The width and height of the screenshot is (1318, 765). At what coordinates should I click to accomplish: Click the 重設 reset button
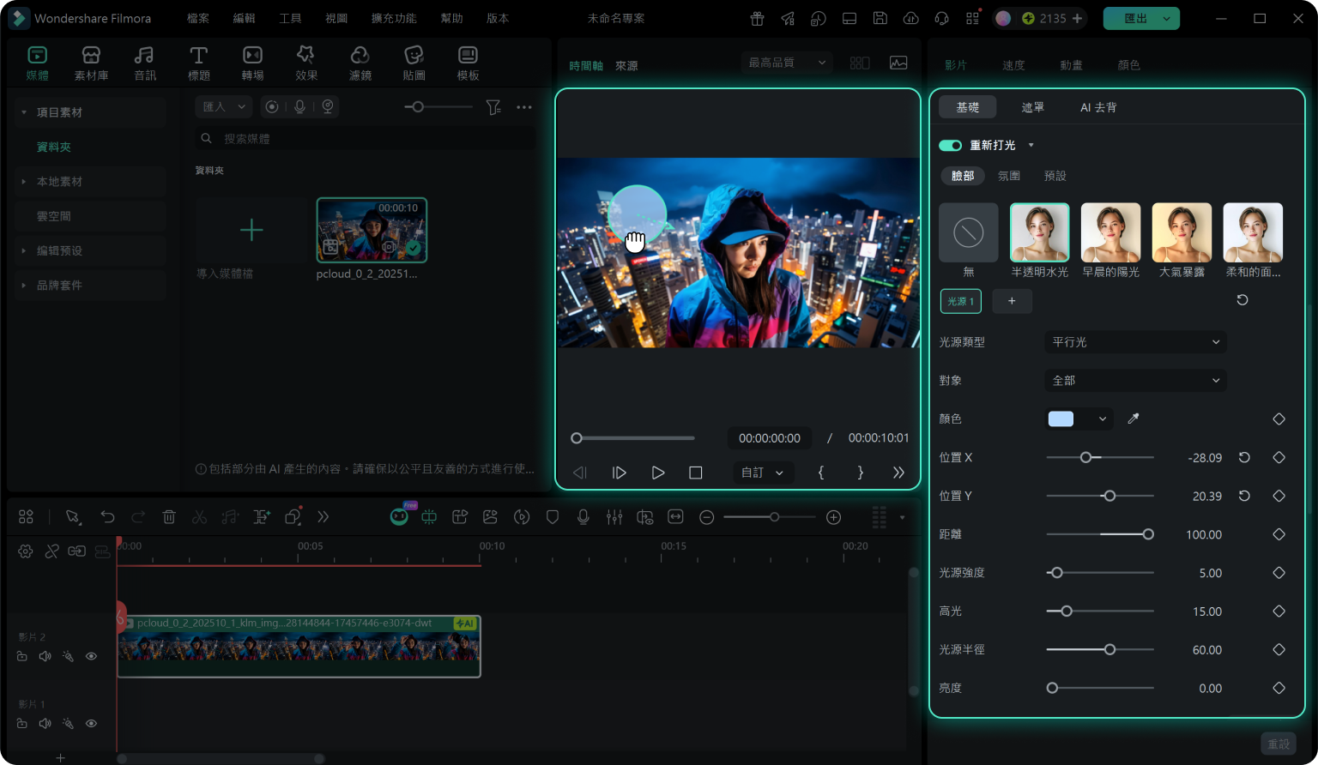click(x=1279, y=744)
